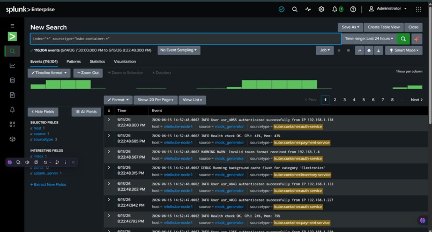Open the activity pulse icon in header
Image resolution: width=432 pixels, height=232 pixels.
coord(308,9)
